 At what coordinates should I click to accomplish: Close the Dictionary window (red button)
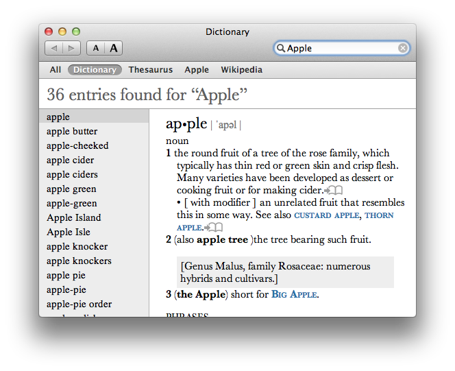49,32
